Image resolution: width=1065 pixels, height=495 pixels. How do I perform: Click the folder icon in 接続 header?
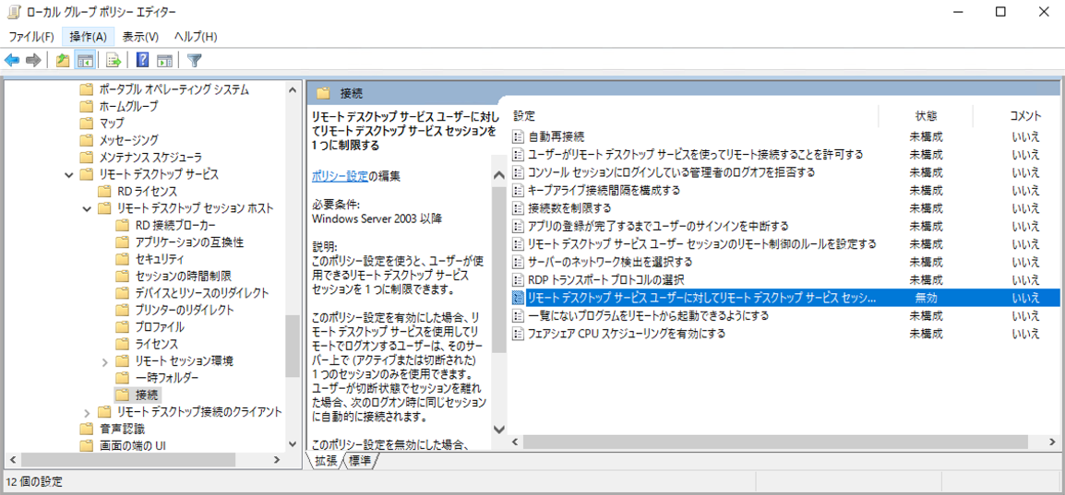point(323,93)
